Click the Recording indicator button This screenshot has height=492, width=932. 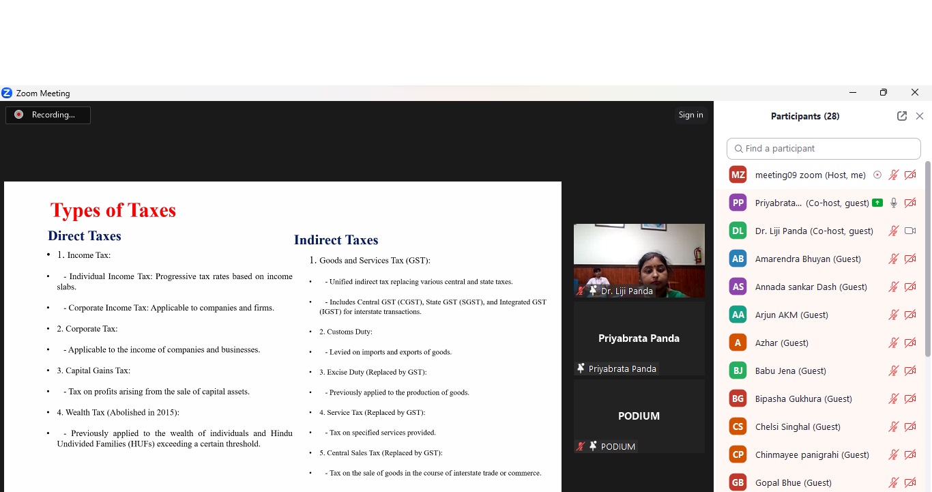coord(48,115)
